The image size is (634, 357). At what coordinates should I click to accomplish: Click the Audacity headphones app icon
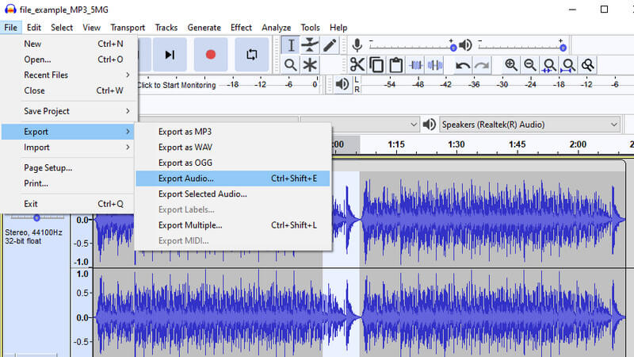tap(10, 9)
